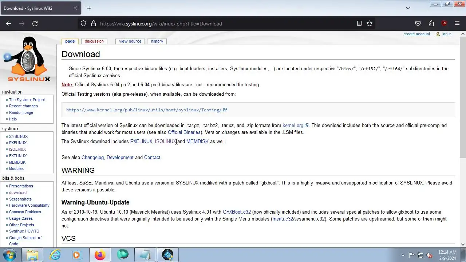Open the Firefox hamburger menu
This screenshot has width=466, height=262.
coord(457,24)
